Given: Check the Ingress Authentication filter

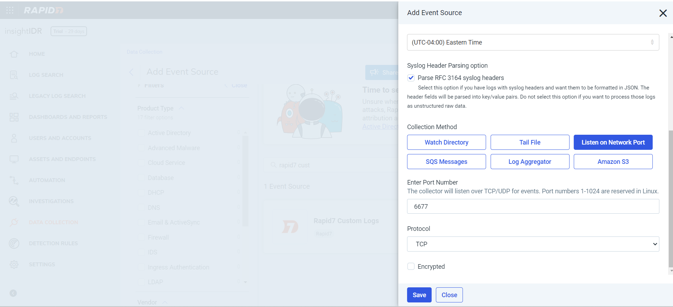Looking at the screenshot, I should tap(141, 267).
